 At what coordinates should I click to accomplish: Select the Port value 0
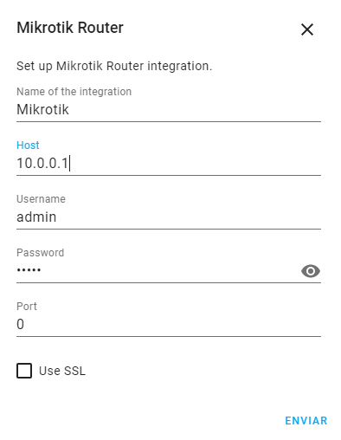(20, 324)
